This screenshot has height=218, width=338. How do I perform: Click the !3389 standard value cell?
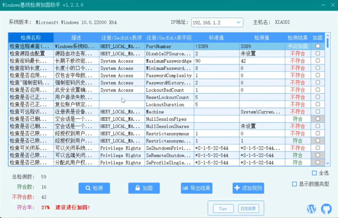(x=216, y=46)
